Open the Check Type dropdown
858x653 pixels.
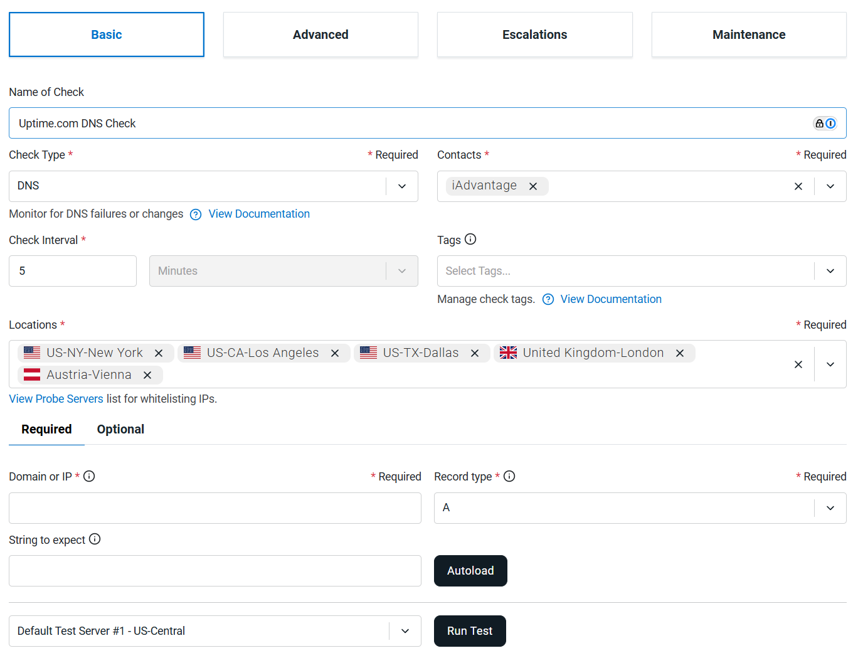coord(402,186)
